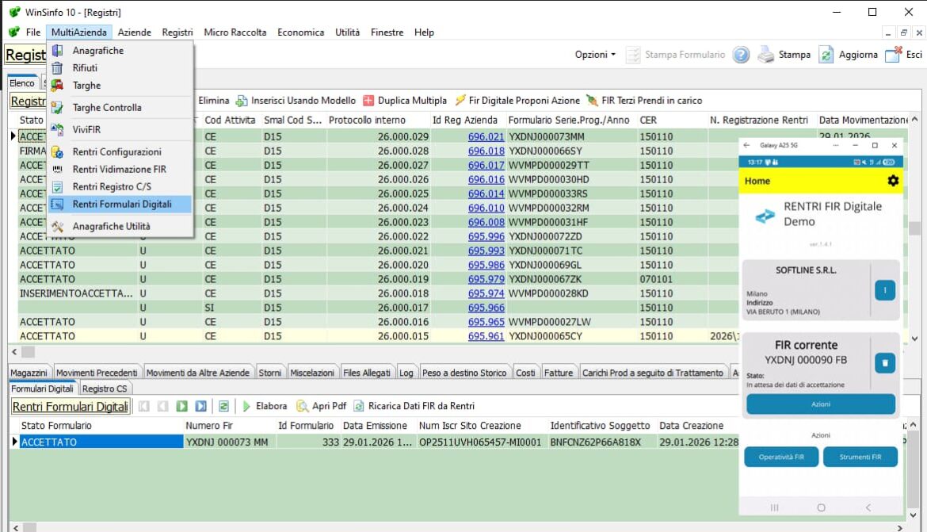Click the FIR Terzi Prendi in carico icon
927x532 pixels.
592,101
